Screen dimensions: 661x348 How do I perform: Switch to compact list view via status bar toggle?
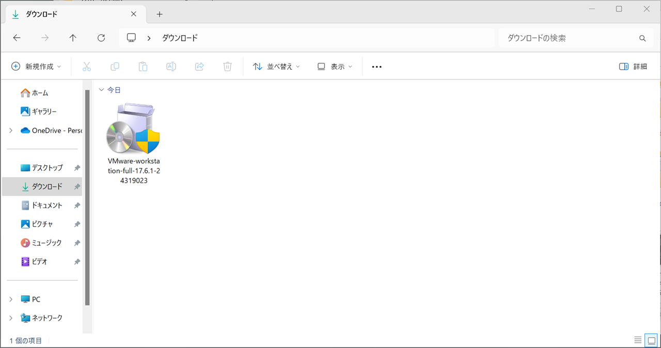point(638,340)
